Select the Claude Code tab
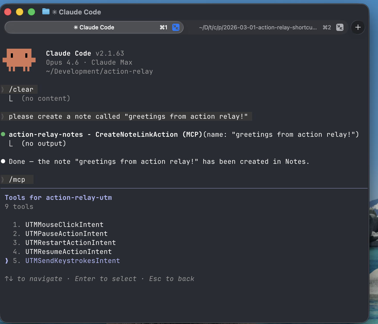Screen dimensions: 378x324 (94, 27)
